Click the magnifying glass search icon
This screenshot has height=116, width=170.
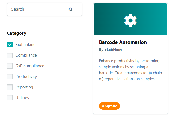[71, 10]
